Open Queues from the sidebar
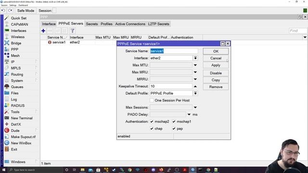This screenshot has width=308, height=173. pos(17,87)
